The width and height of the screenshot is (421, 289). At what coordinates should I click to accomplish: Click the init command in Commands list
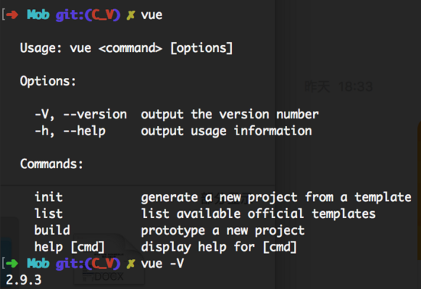48,197
